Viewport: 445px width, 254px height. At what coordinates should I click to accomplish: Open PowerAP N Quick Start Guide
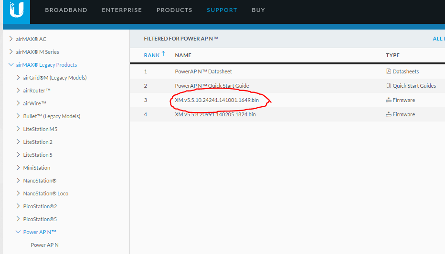click(x=212, y=85)
